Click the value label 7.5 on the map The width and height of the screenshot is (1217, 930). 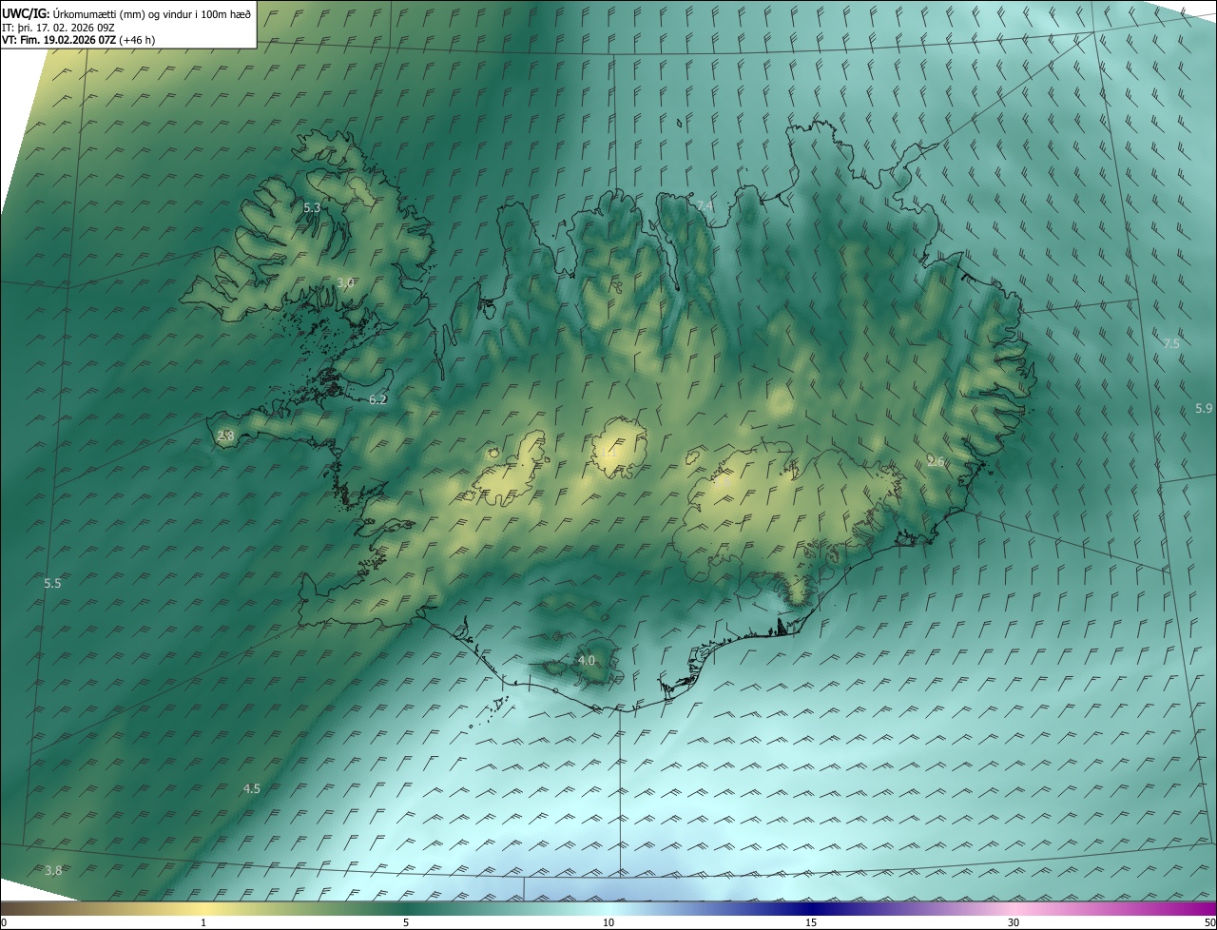1171,343
